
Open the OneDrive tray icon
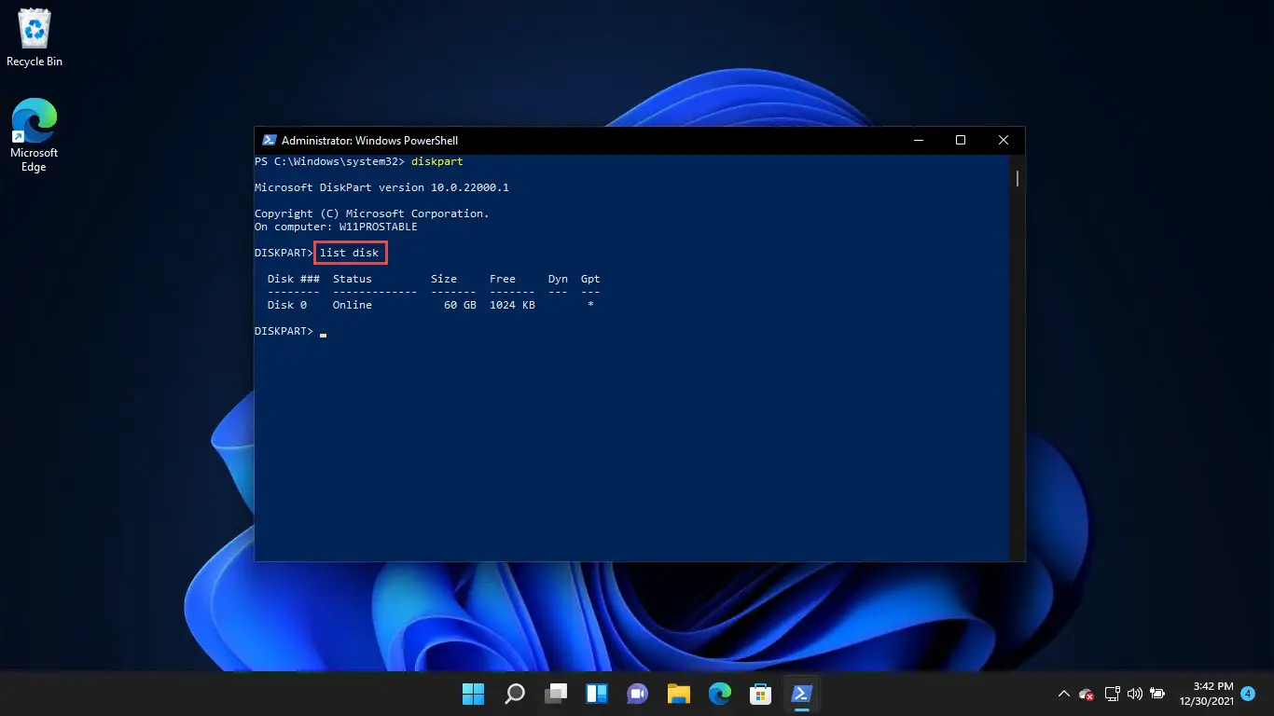[x=1087, y=694]
